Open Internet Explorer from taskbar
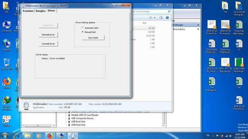Viewport: 248px width, 139px height. coord(16,136)
